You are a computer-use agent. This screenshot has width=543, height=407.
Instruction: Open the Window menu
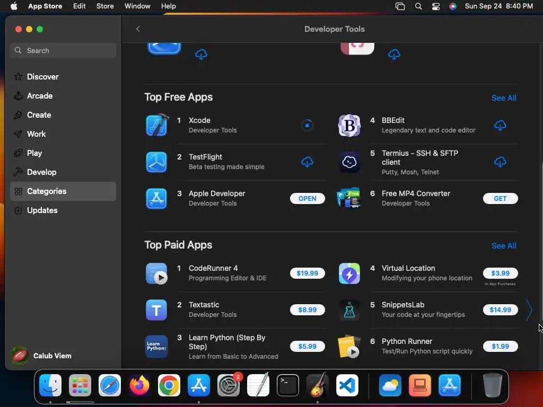(x=137, y=6)
